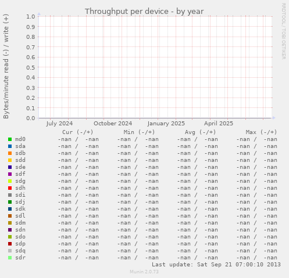
Task: Click the sdi gray legend swatch
Action: pyautogui.click(x=10, y=195)
